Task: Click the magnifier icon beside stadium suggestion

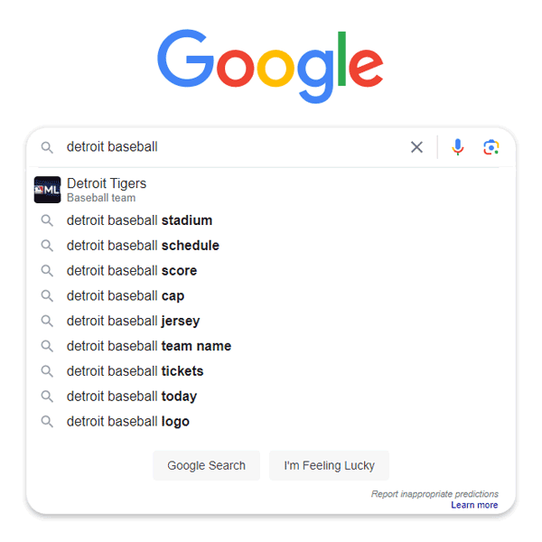Action: 47,220
